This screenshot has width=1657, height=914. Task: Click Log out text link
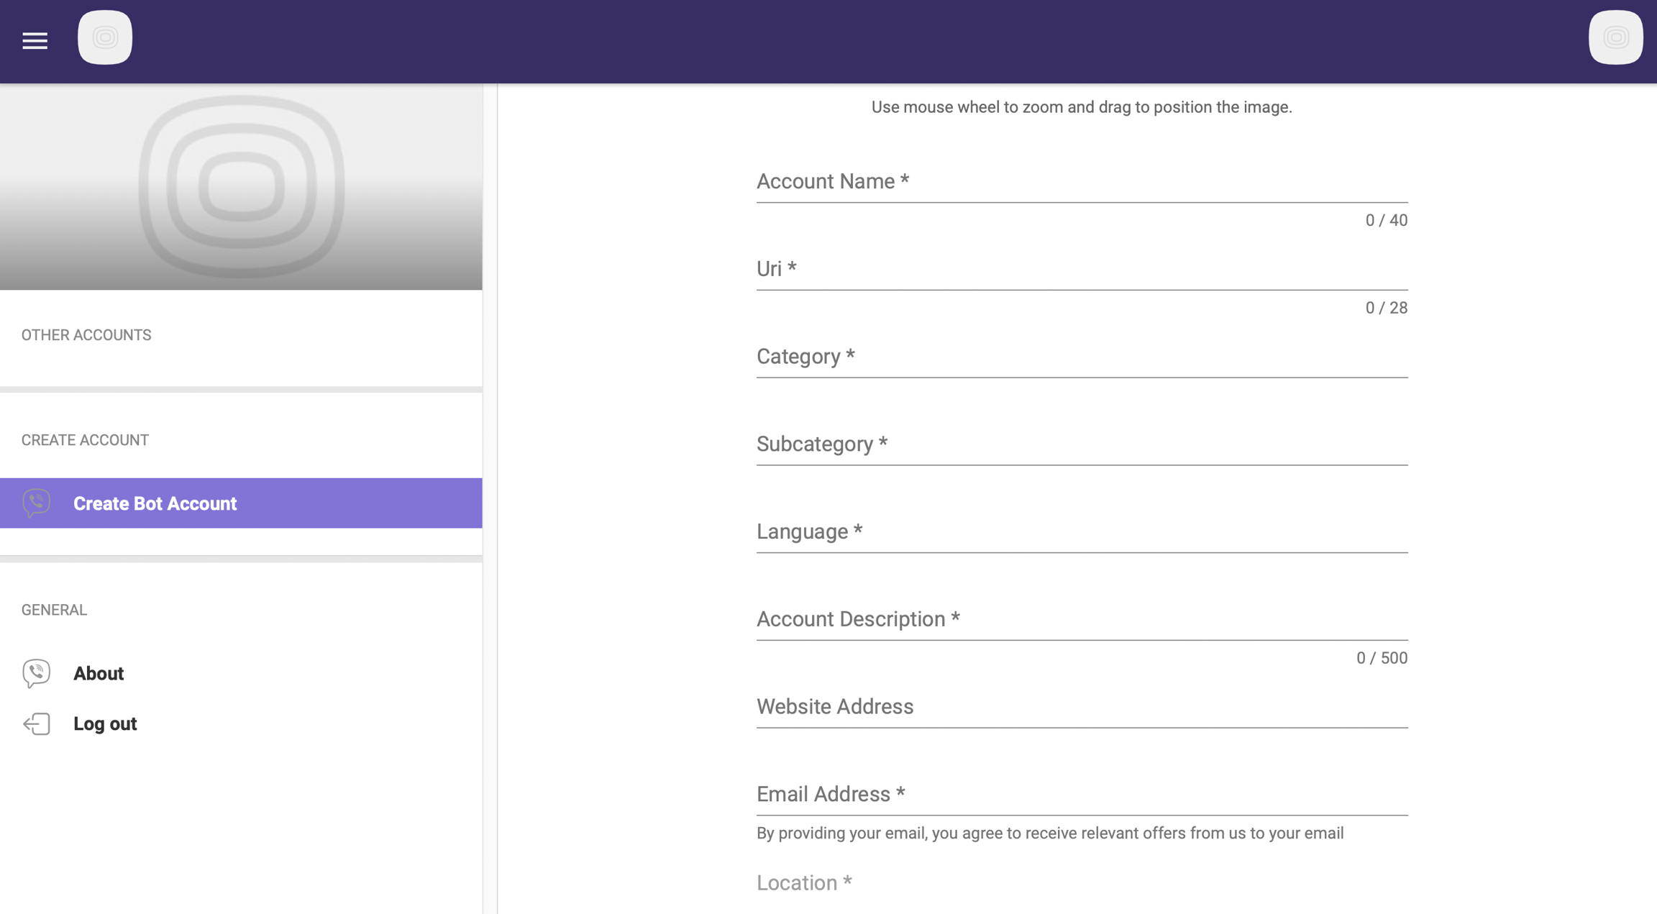105,723
